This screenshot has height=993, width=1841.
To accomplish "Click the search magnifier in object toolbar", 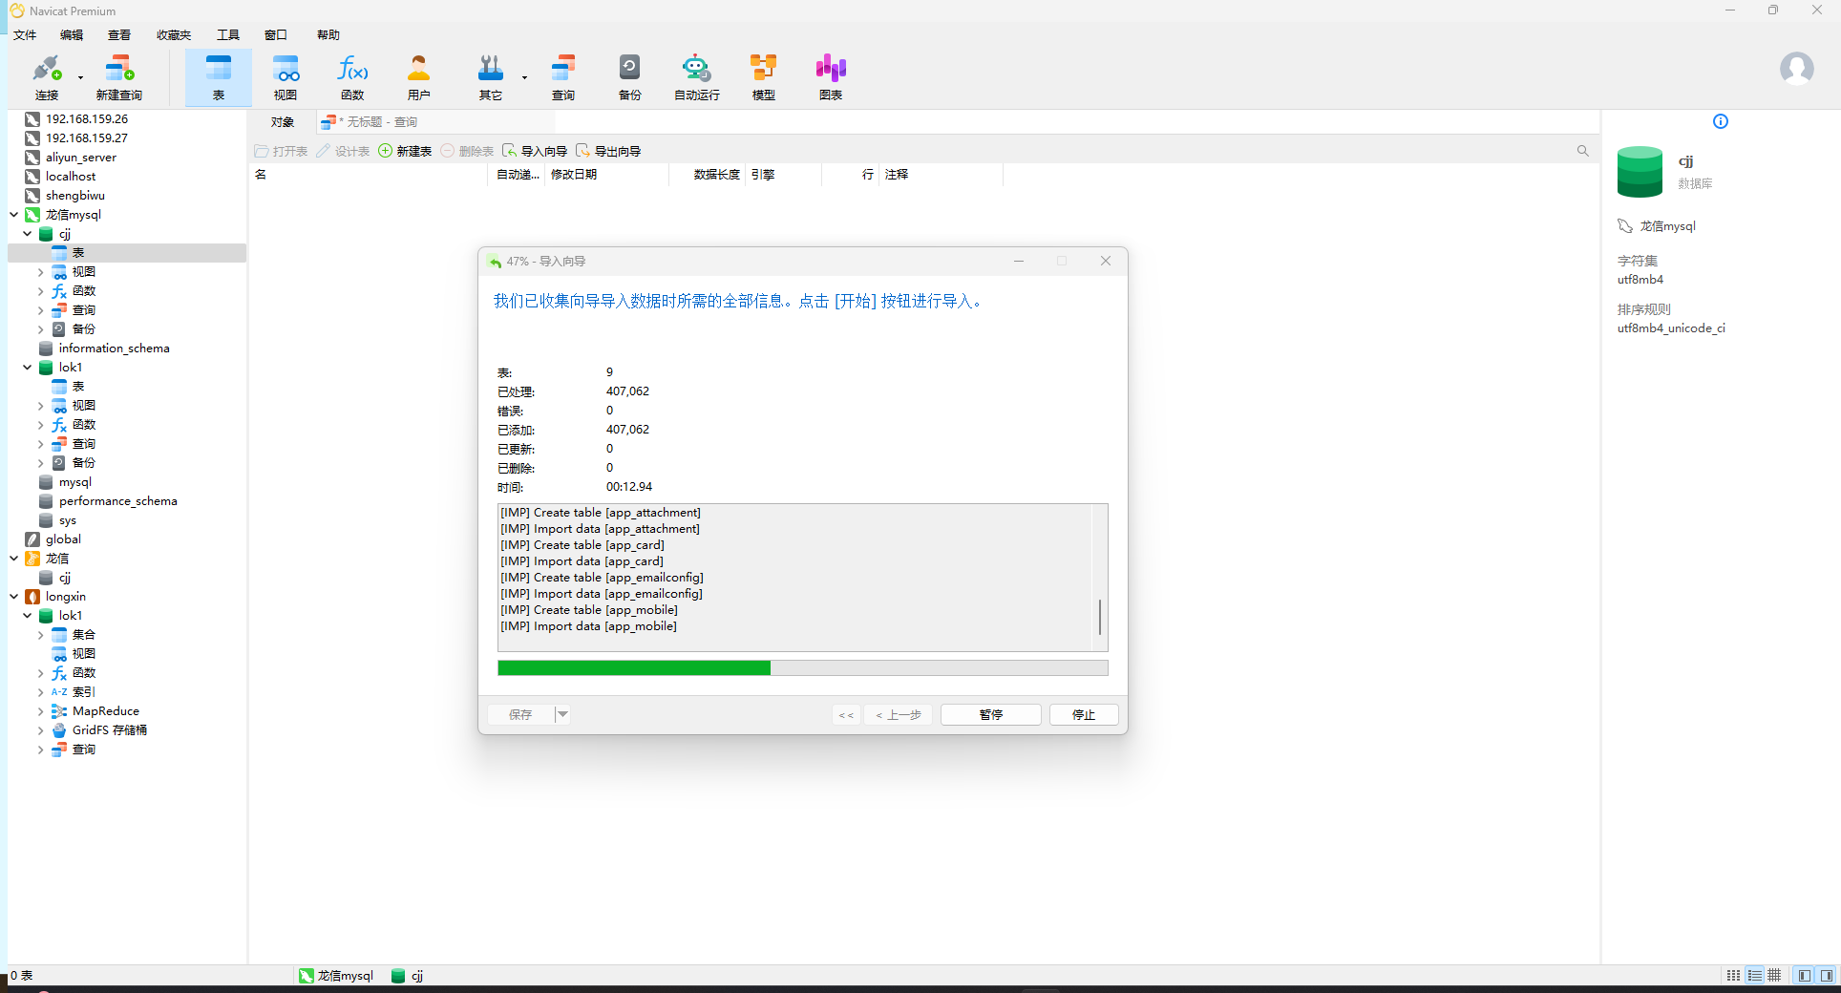I will 1583,151.
